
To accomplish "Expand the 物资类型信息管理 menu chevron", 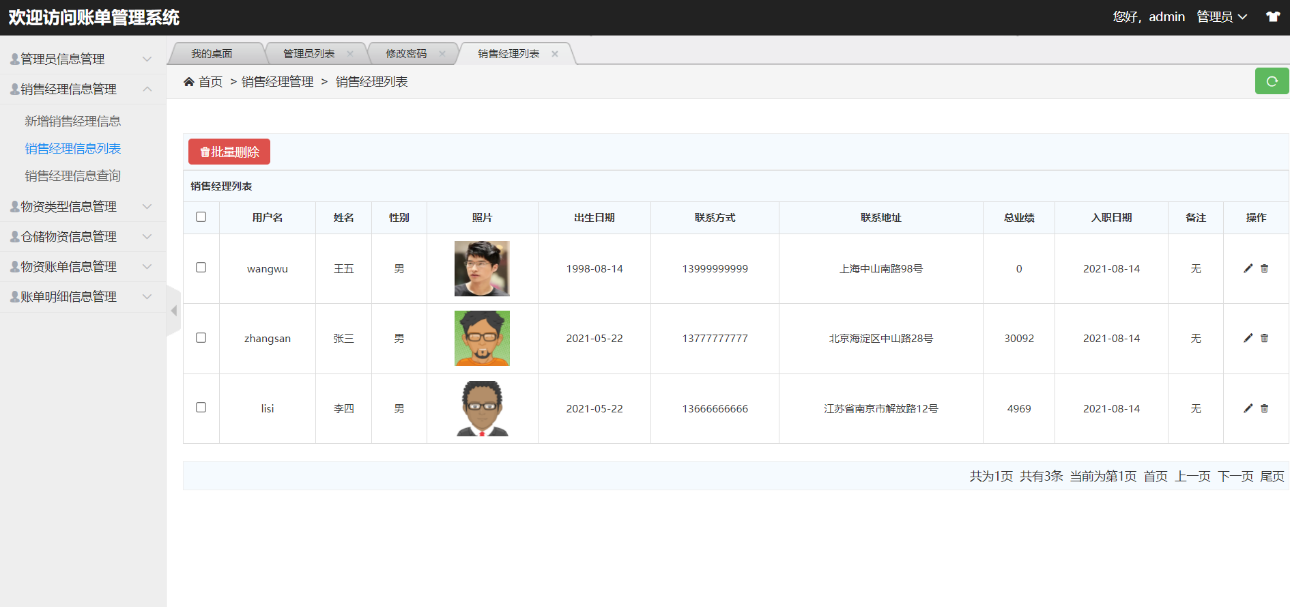I will pyautogui.click(x=147, y=206).
